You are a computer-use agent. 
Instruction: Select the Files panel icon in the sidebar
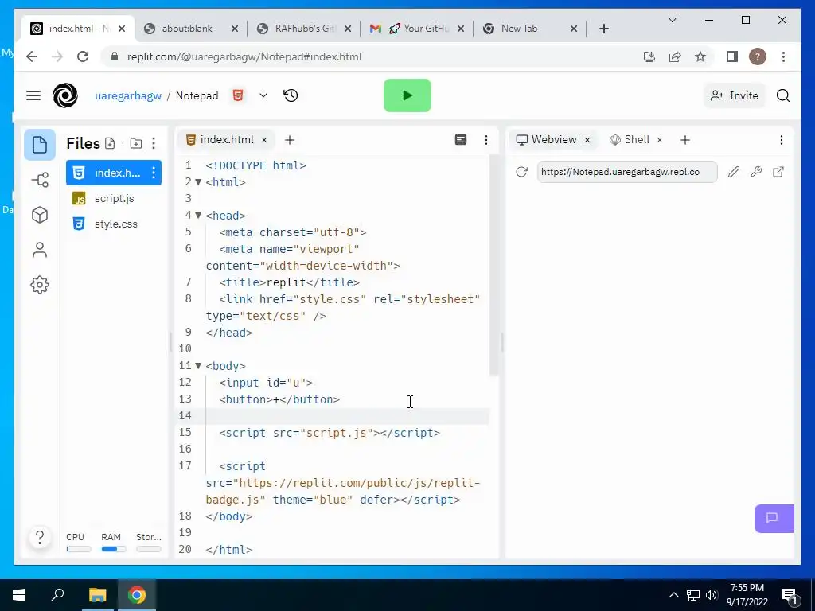(40, 145)
